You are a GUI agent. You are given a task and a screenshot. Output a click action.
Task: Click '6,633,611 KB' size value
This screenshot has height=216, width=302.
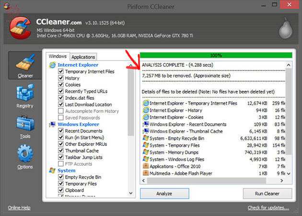(x=254, y=138)
